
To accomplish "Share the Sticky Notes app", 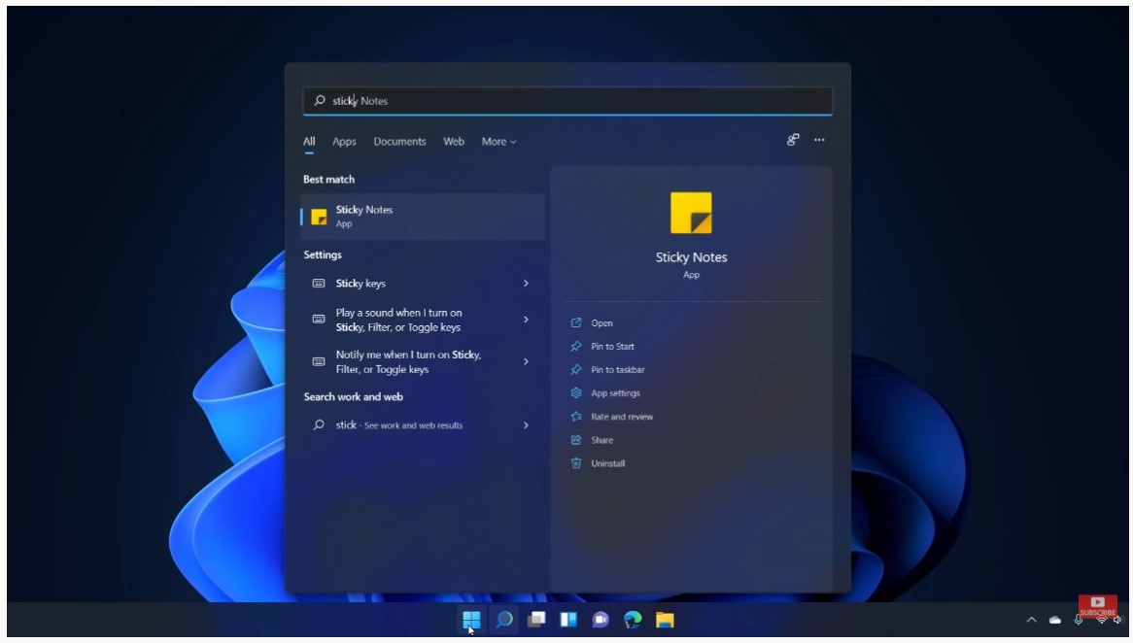I will 600,440.
